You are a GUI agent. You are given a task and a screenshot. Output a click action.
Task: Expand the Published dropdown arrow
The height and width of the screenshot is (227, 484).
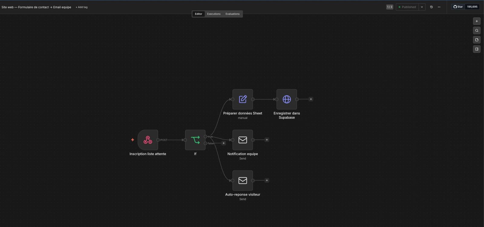[x=422, y=7]
